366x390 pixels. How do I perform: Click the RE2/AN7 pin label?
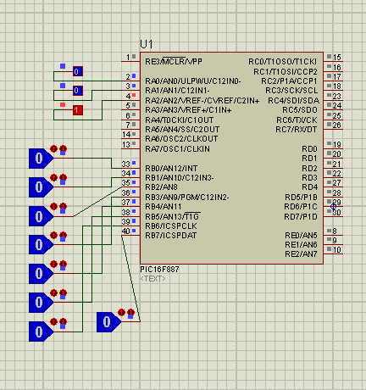point(301,254)
